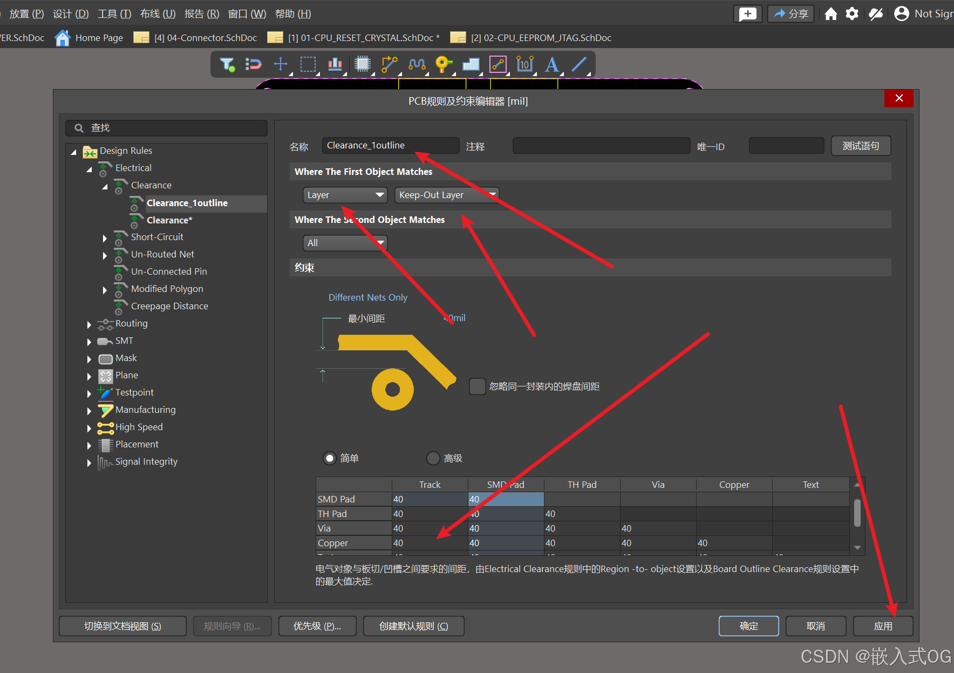Click the Design Rules folder icon
Screen dimensions: 954x673
(90, 152)
